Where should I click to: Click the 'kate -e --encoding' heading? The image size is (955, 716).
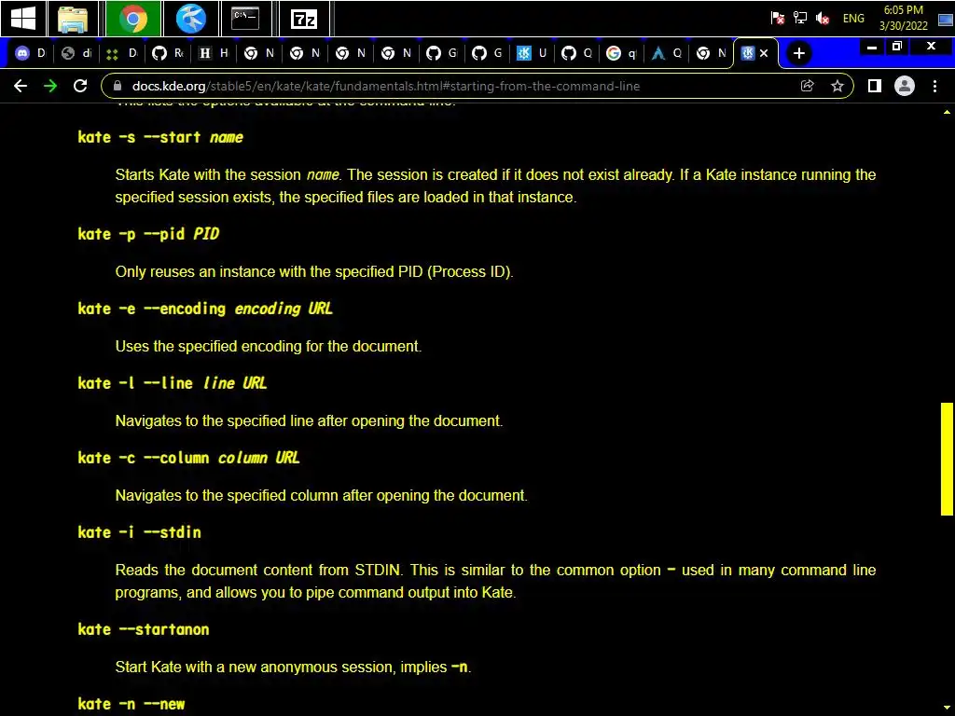click(x=205, y=309)
